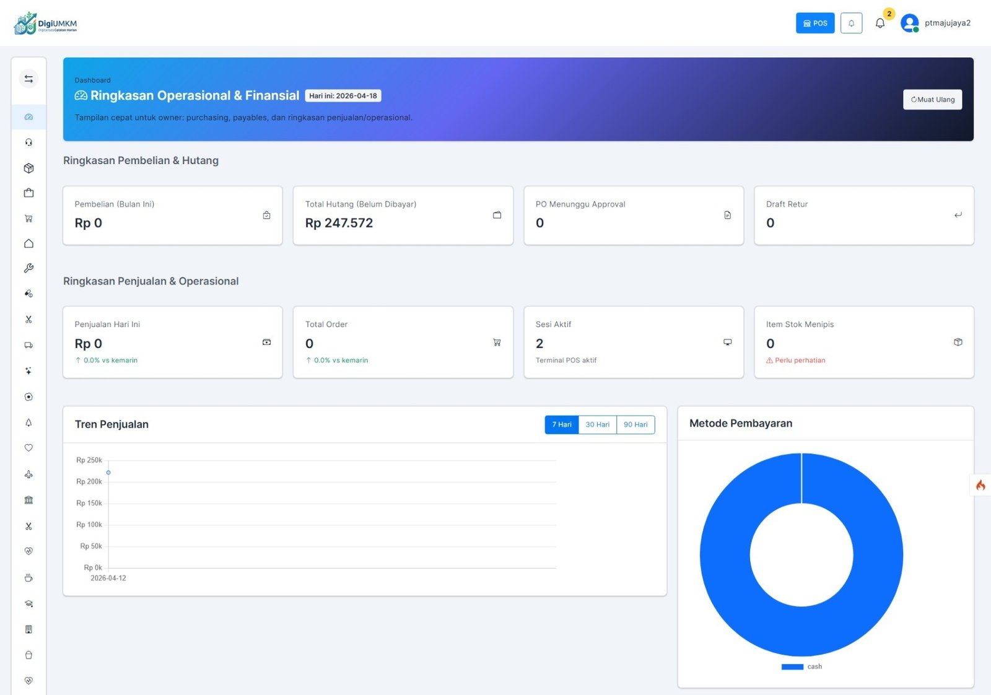
Task: Select the 7 Hari trend range
Action: 561,424
